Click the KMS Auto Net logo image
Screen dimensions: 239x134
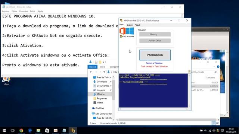tap(127, 32)
